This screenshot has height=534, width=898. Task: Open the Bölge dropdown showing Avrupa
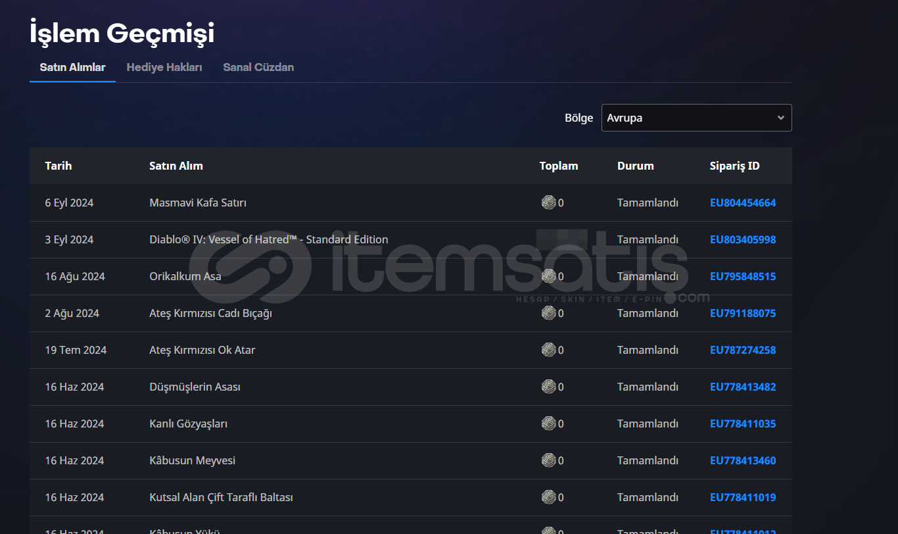[696, 118]
